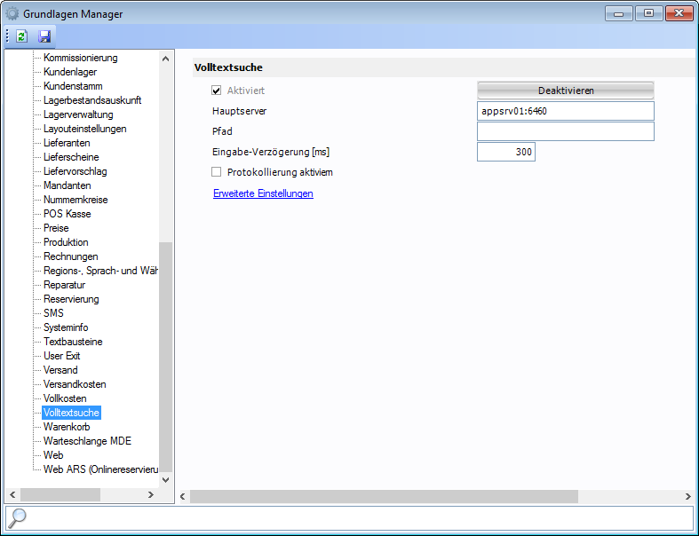This screenshot has width=699, height=536.
Task: Click the Grundlagen Manager gear icon
Action: [x=12, y=13]
